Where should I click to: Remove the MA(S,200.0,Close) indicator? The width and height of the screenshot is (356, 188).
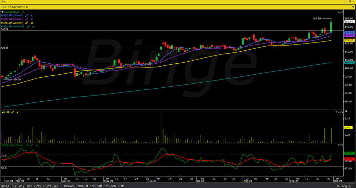(x=33, y=26)
